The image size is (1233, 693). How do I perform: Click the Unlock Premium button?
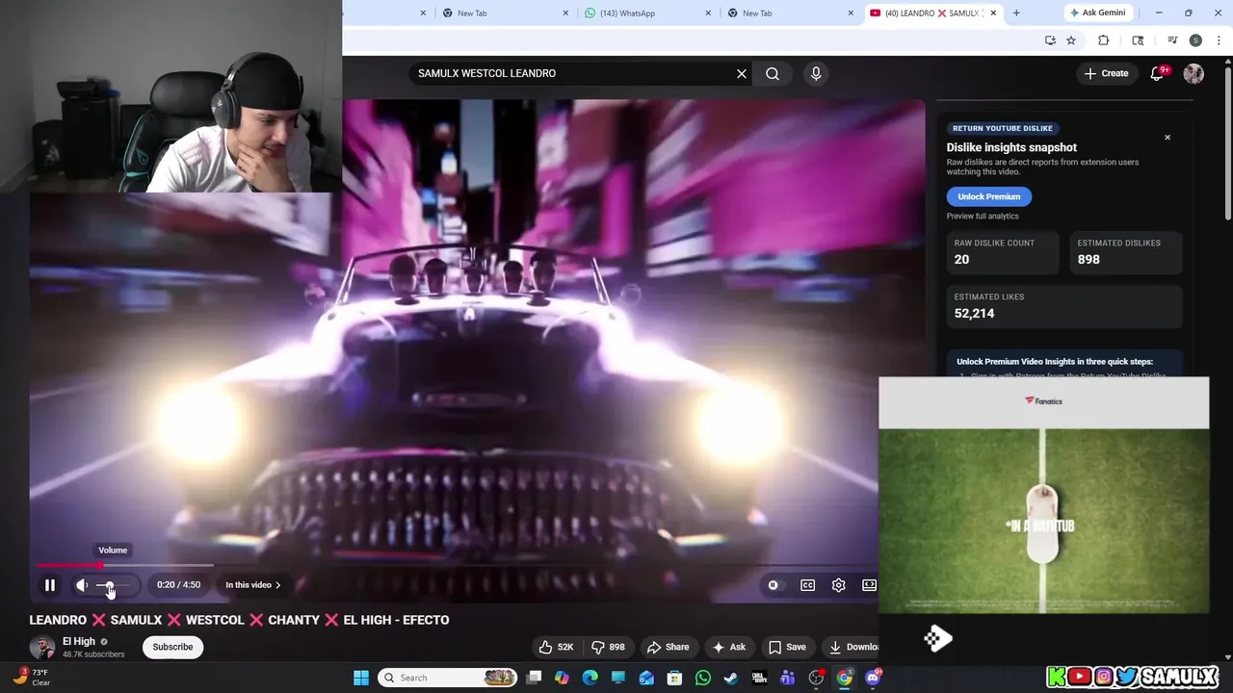click(x=989, y=196)
